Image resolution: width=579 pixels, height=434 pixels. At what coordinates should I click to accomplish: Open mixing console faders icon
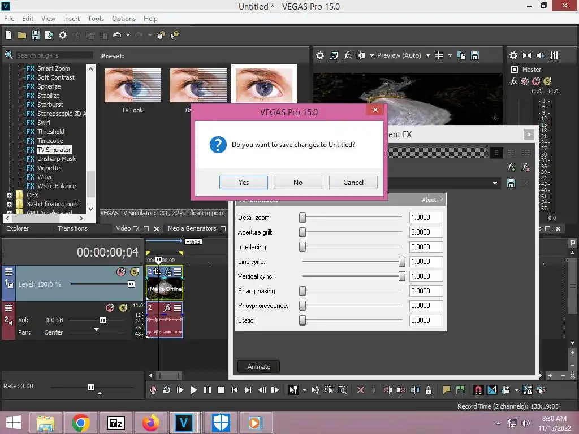coord(554,55)
